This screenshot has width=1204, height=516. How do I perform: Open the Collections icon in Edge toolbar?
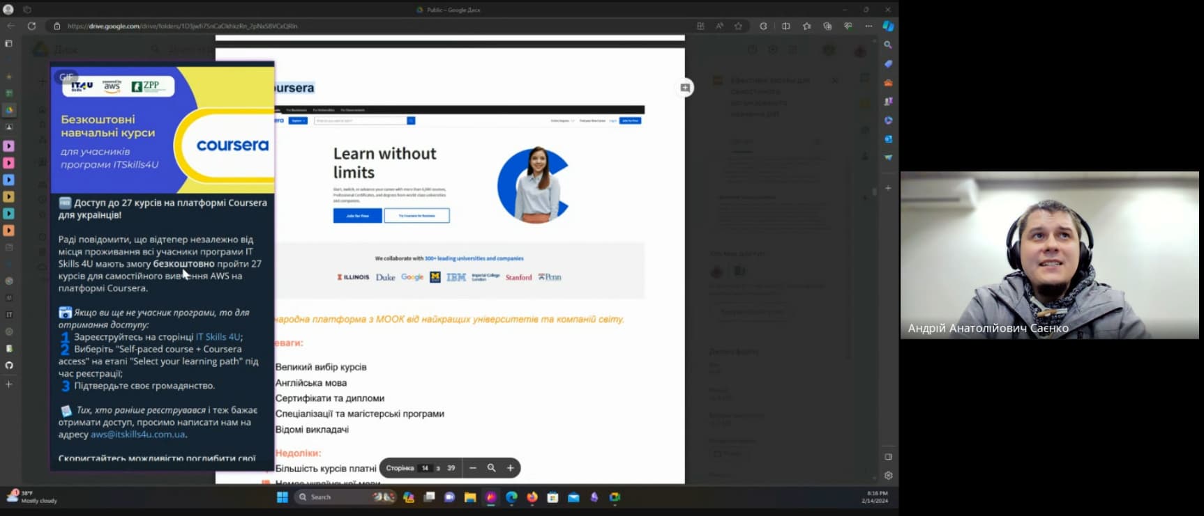point(827,26)
